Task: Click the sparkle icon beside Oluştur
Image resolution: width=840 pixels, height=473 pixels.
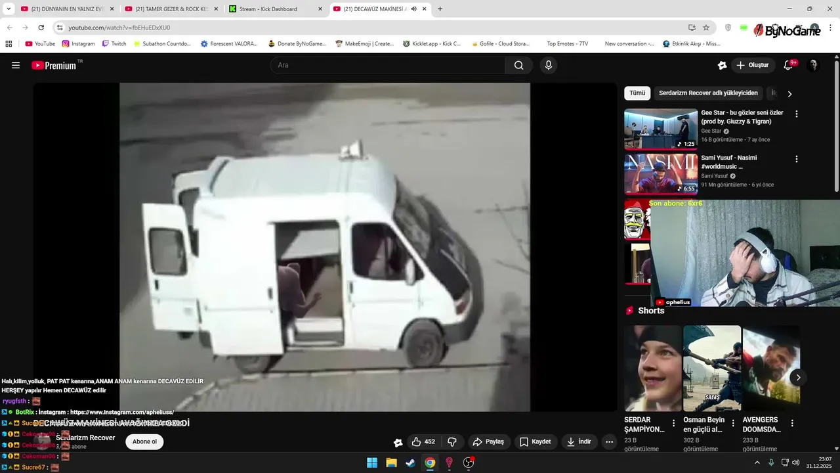Action: tap(723, 65)
